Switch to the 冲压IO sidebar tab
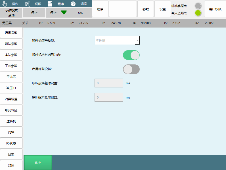 click(x=11, y=88)
